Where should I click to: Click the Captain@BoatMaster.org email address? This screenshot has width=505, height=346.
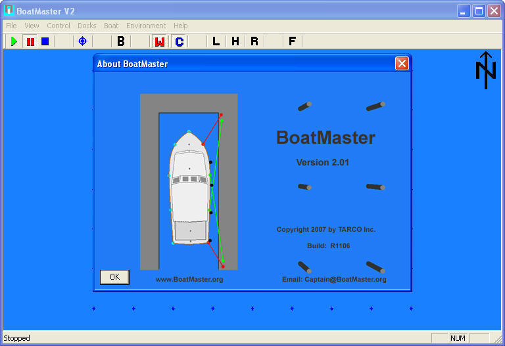pyautogui.click(x=345, y=280)
